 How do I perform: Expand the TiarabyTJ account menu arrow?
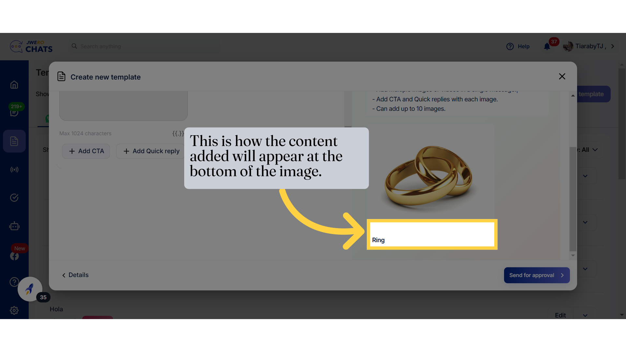point(613,46)
